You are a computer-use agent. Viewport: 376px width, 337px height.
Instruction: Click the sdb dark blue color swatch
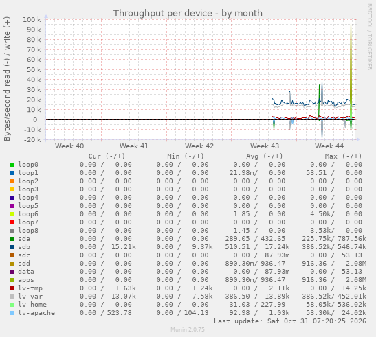(12, 247)
